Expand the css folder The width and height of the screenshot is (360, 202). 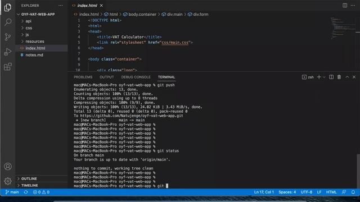[29, 28]
